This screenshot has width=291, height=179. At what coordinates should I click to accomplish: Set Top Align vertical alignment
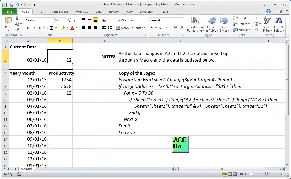(83, 20)
